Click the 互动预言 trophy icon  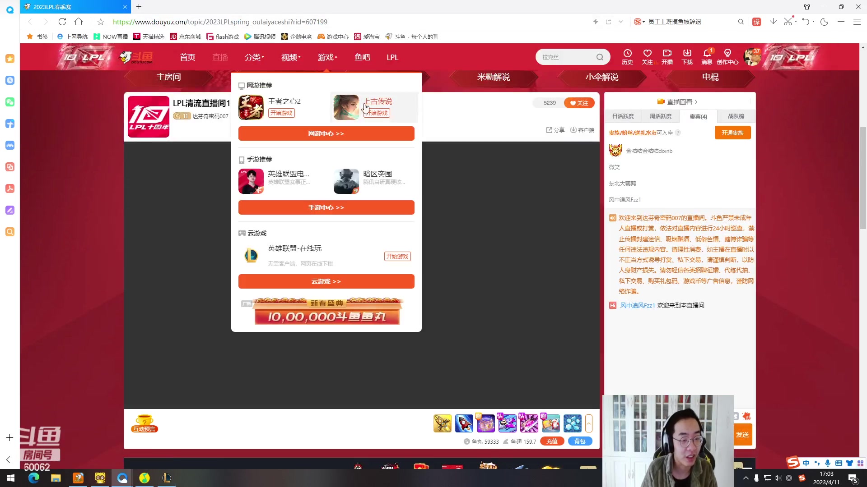tap(144, 423)
